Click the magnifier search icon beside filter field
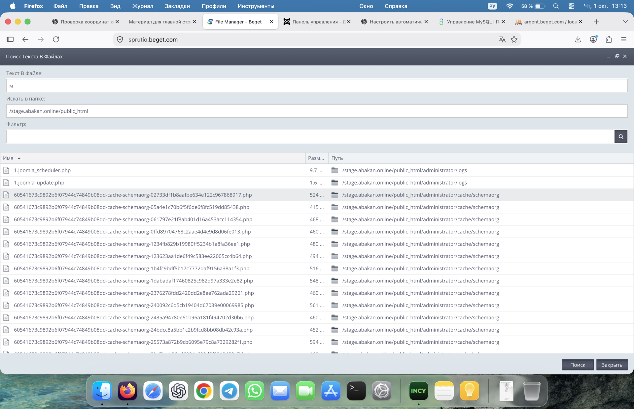 [621, 136]
